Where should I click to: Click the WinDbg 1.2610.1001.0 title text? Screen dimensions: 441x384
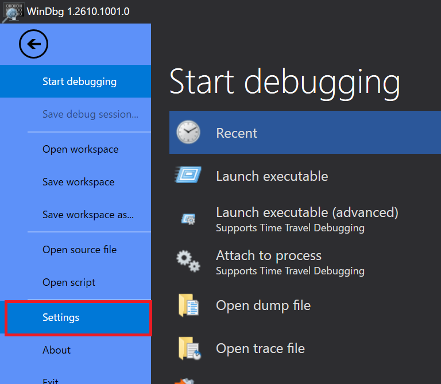tap(78, 11)
